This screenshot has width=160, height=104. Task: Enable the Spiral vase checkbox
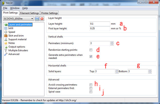tap(91, 91)
